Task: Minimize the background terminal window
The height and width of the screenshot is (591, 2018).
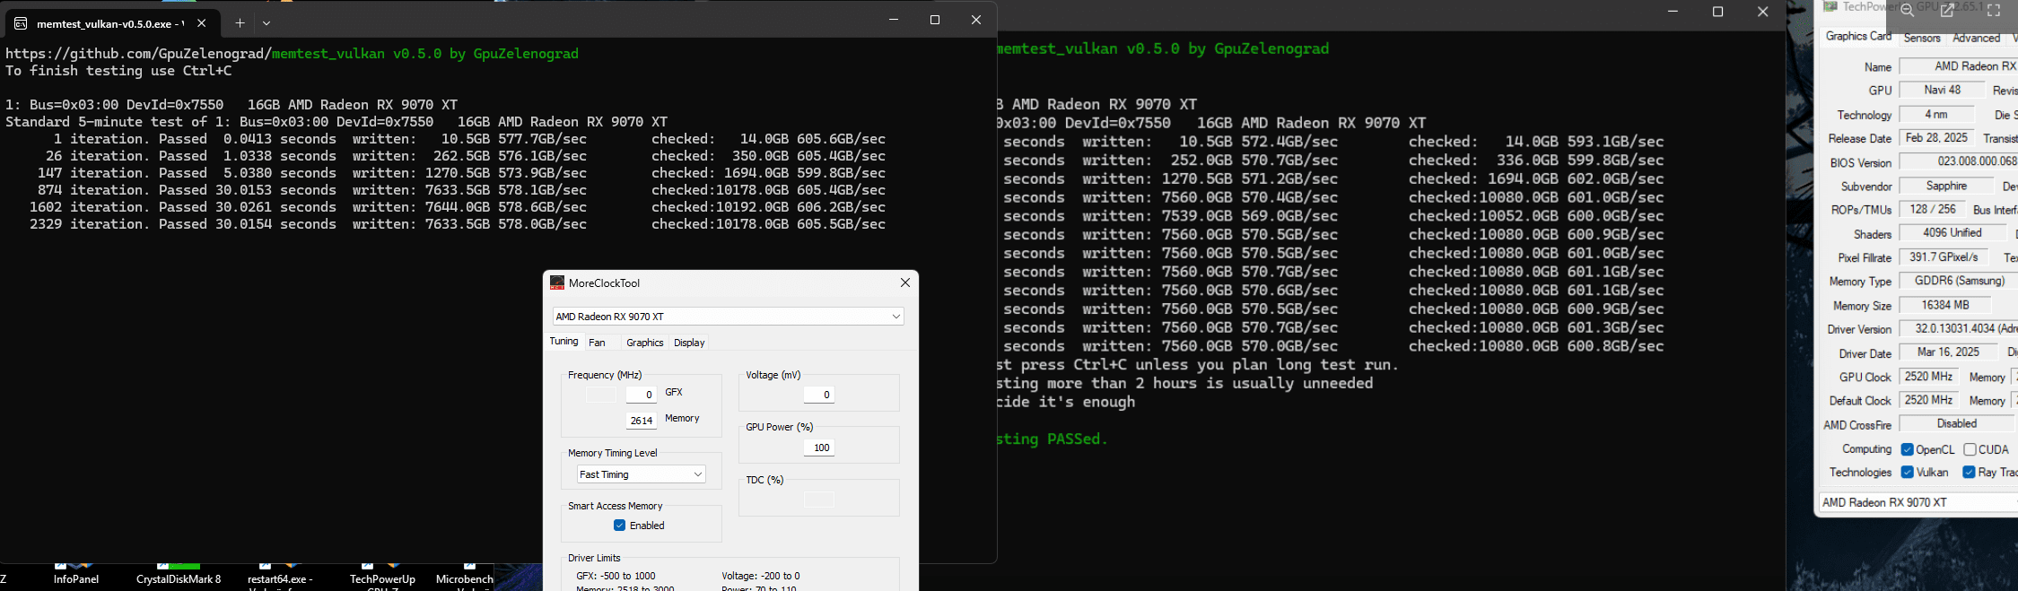Action: pos(1673,12)
